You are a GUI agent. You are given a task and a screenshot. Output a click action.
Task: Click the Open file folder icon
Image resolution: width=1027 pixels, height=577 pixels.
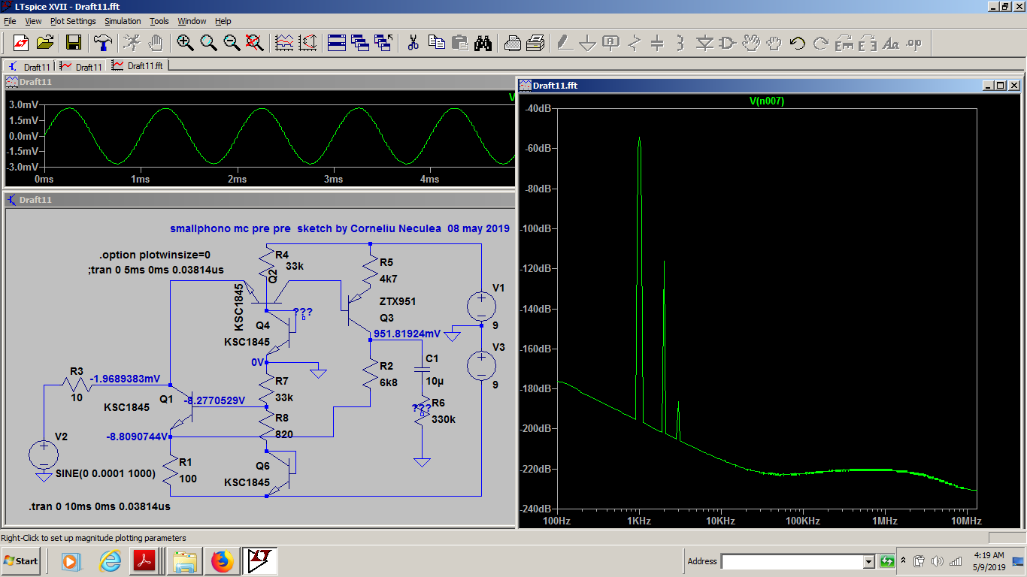point(45,43)
